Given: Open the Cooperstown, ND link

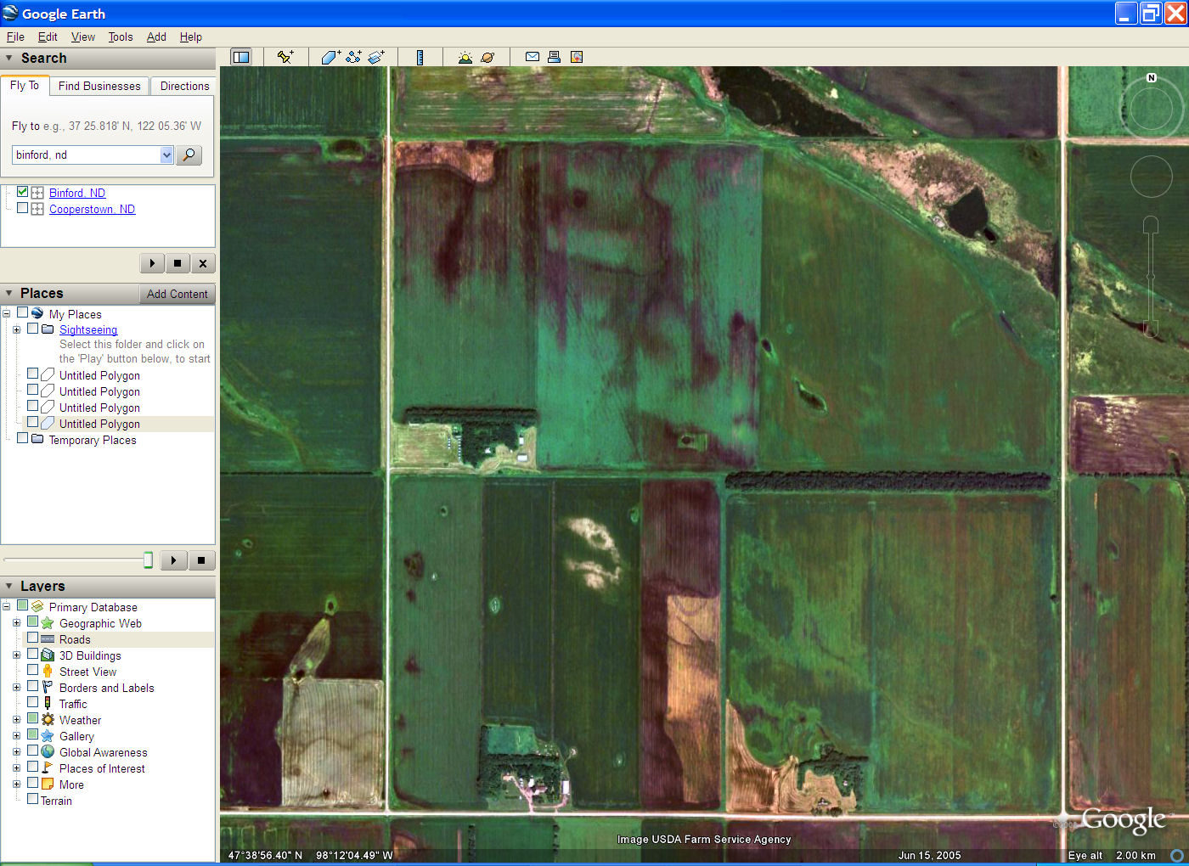Looking at the screenshot, I should 92,209.
